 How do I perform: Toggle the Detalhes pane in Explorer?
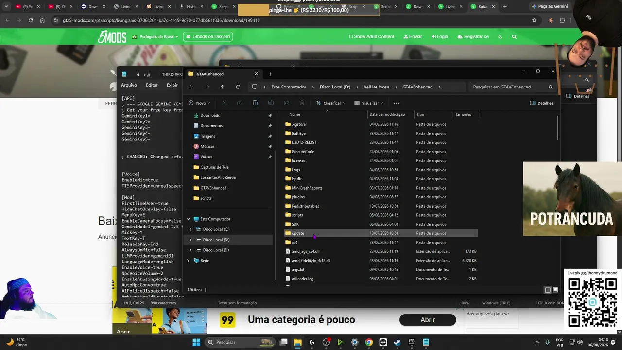point(541,103)
